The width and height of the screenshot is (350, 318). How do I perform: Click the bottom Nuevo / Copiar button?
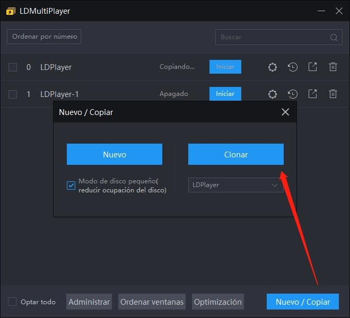tap(303, 302)
